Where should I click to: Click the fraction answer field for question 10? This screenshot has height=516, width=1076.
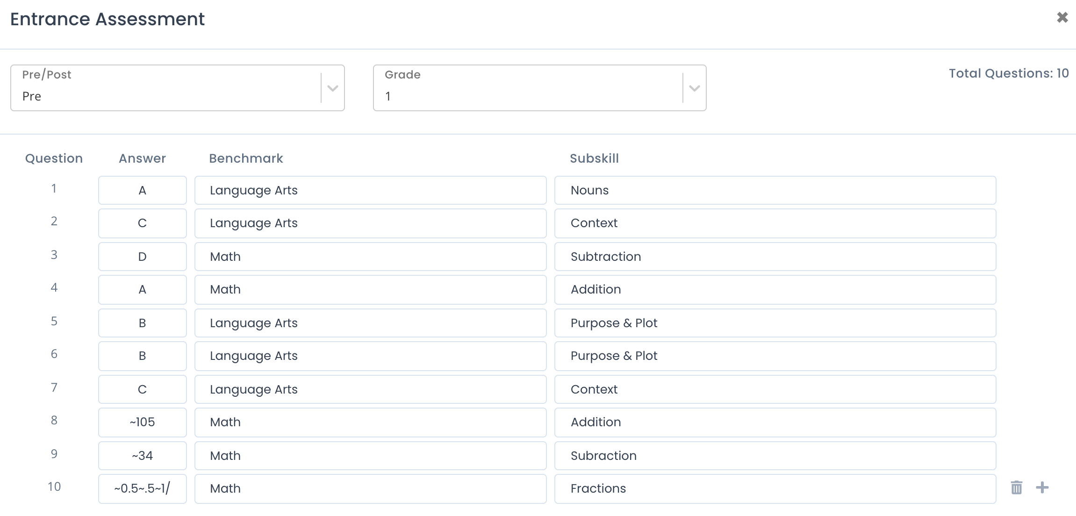142,488
